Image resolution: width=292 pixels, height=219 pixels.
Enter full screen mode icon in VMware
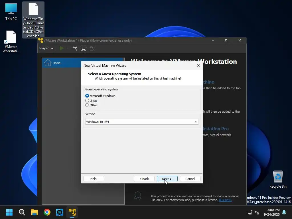pos(84,48)
